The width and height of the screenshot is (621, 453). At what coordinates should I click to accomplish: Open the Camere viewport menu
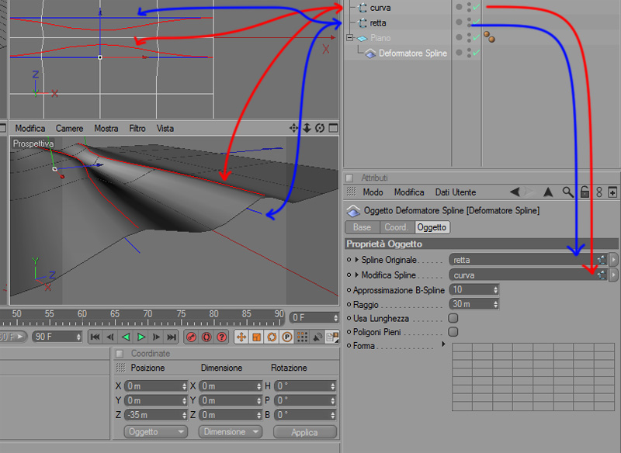(69, 129)
